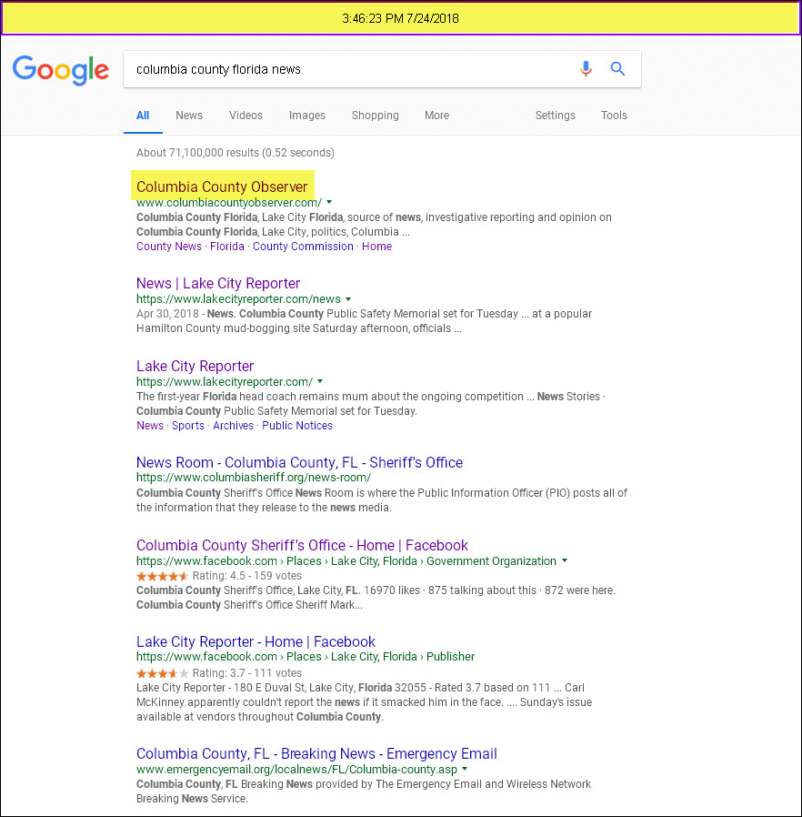Click in the search query text box
This screenshot has height=817, width=802.
click(346, 69)
